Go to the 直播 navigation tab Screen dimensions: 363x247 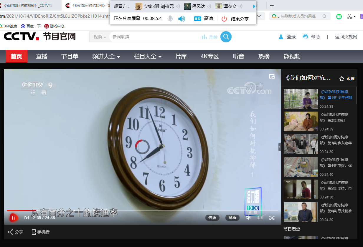coord(42,57)
